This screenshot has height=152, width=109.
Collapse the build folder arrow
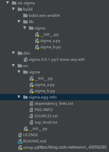[x=13, y=9]
